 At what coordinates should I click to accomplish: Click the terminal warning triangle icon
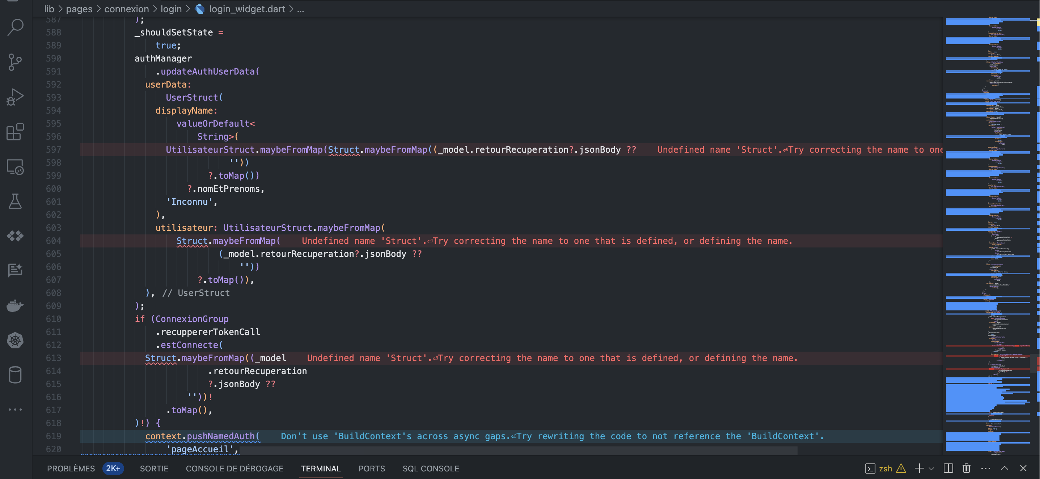(901, 469)
